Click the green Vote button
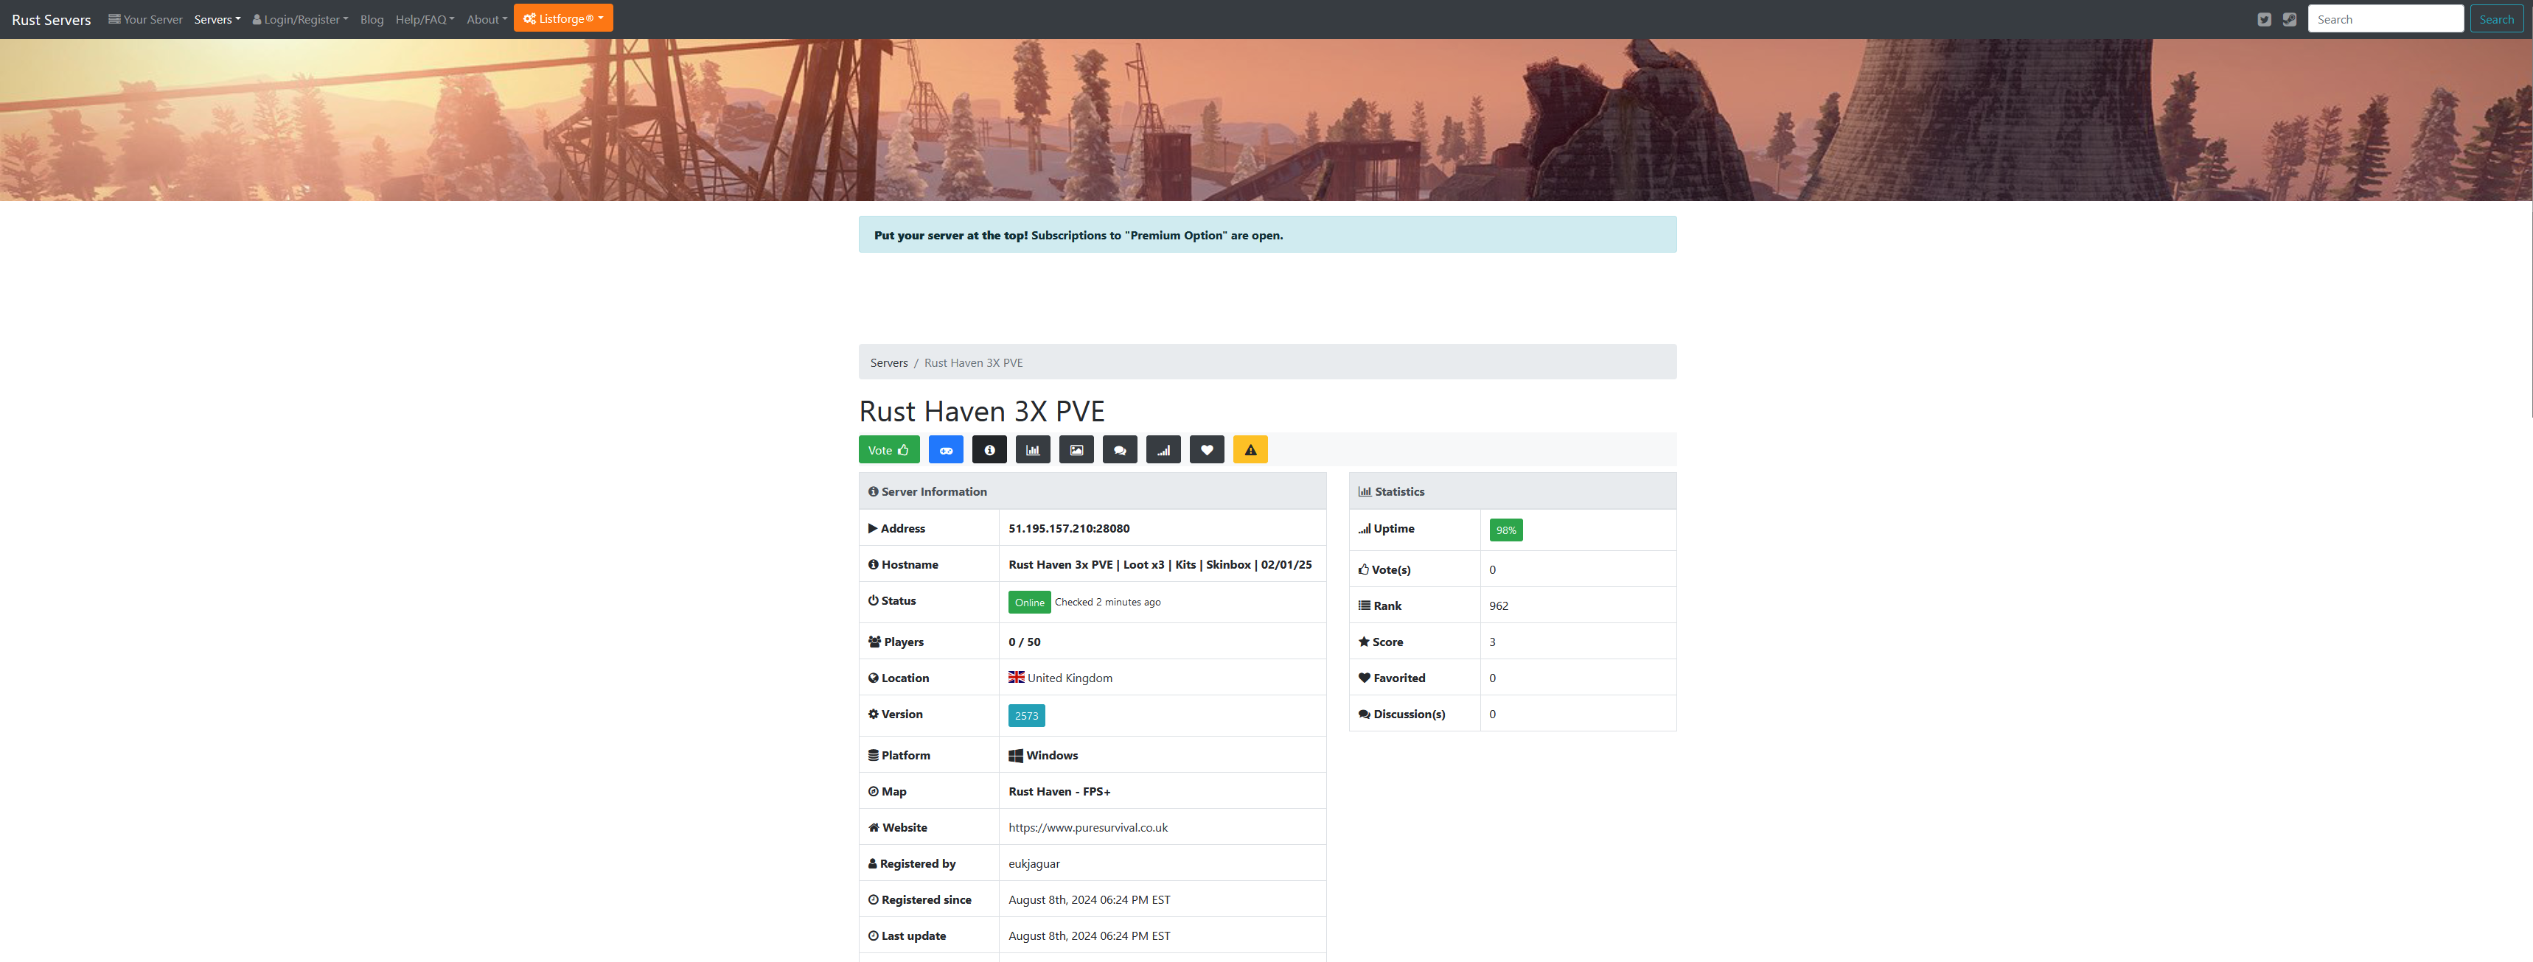 (889, 450)
